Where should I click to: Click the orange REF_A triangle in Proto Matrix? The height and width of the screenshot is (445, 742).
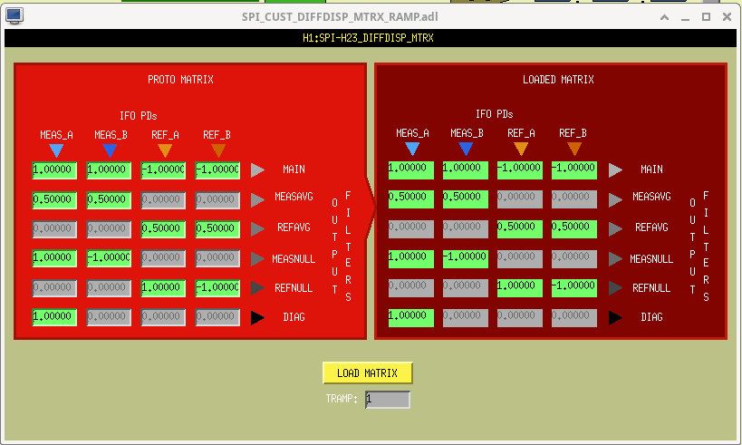click(x=165, y=151)
